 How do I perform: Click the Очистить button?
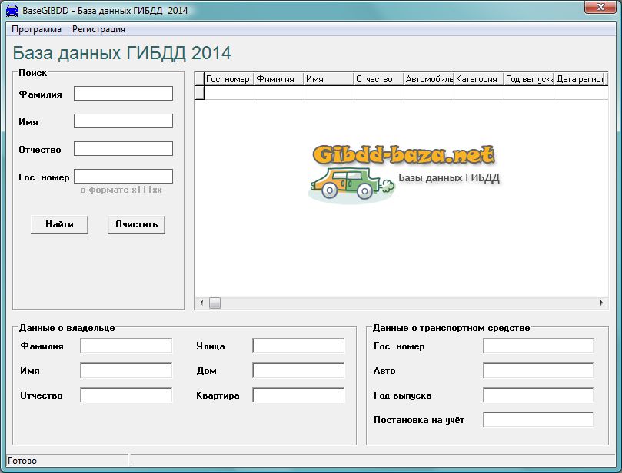point(136,224)
